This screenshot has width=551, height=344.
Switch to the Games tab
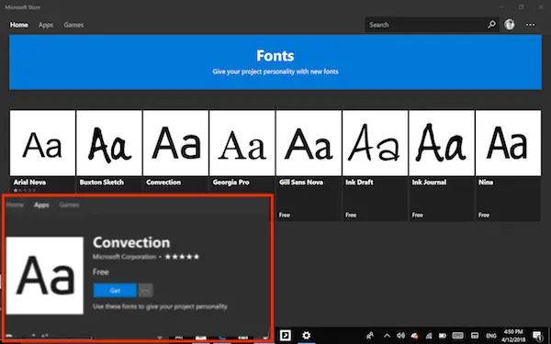(x=73, y=25)
